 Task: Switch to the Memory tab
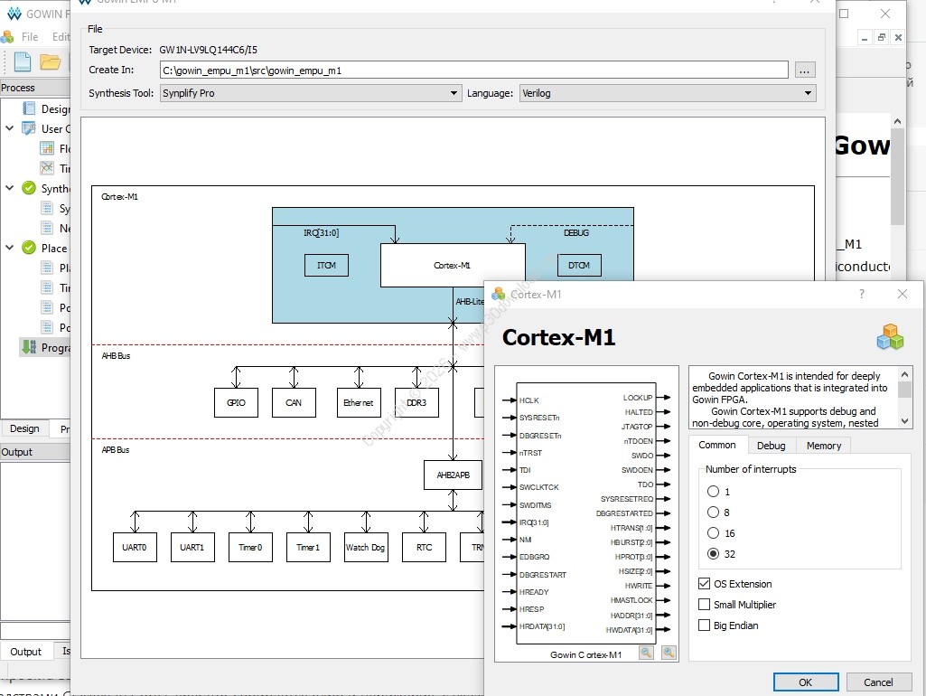[824, 446]
